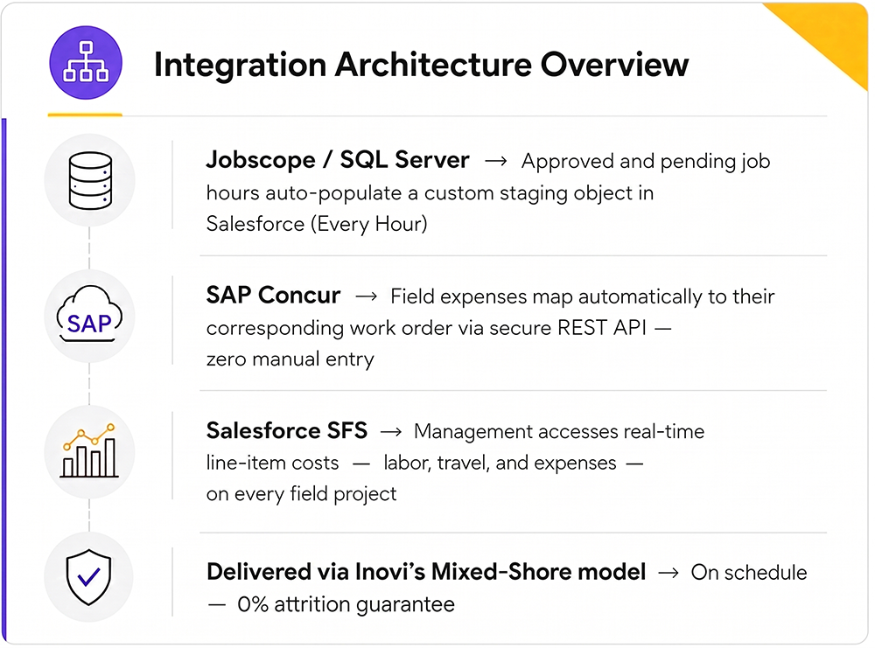This screenshot has height=648, width=875.
Task: Select the database cylinder stack icon
Action: 90,180
